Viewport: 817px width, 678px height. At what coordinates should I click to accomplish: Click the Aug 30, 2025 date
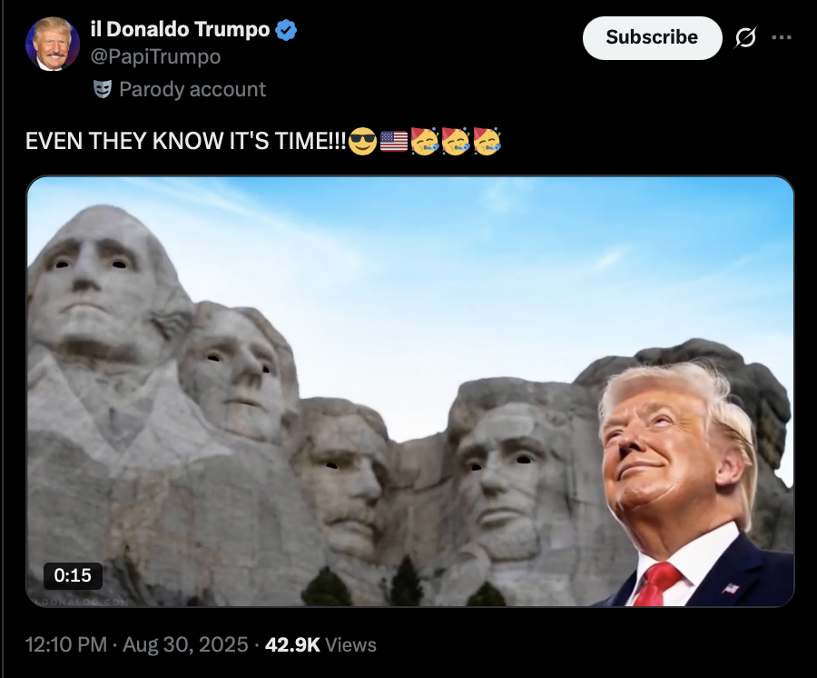point(185,644)
